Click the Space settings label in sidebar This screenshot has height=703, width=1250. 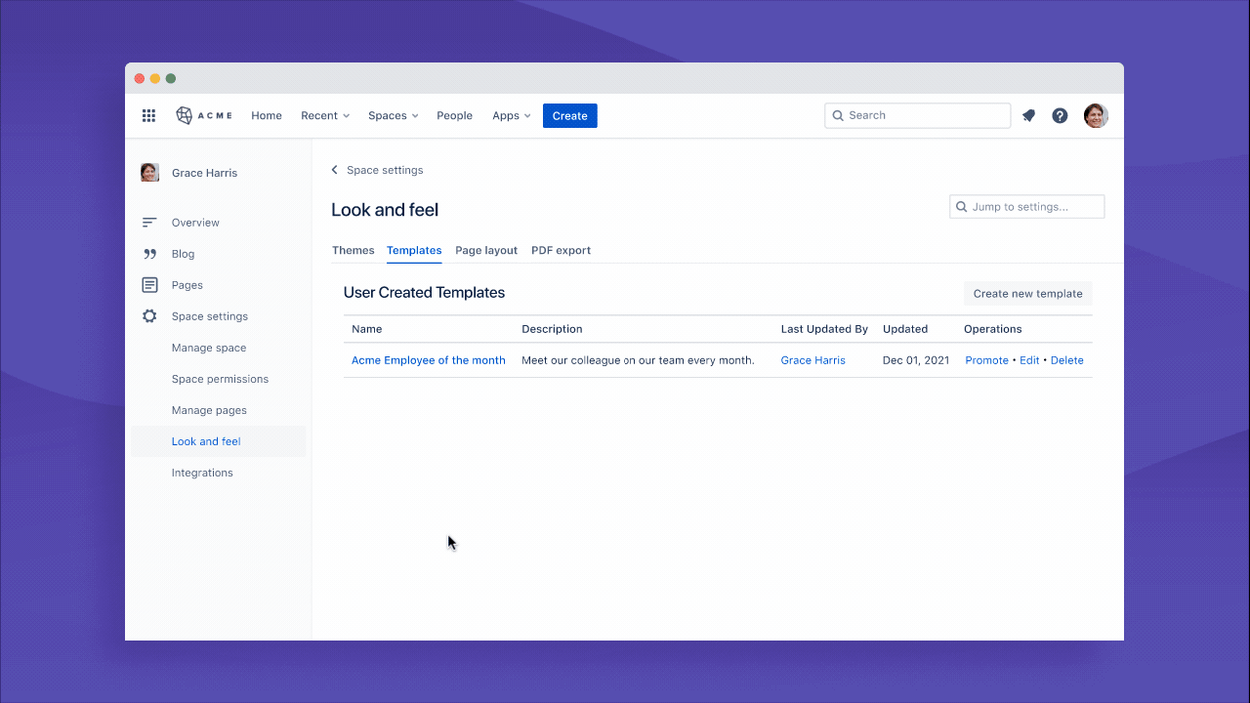click(x=210, y=316)
